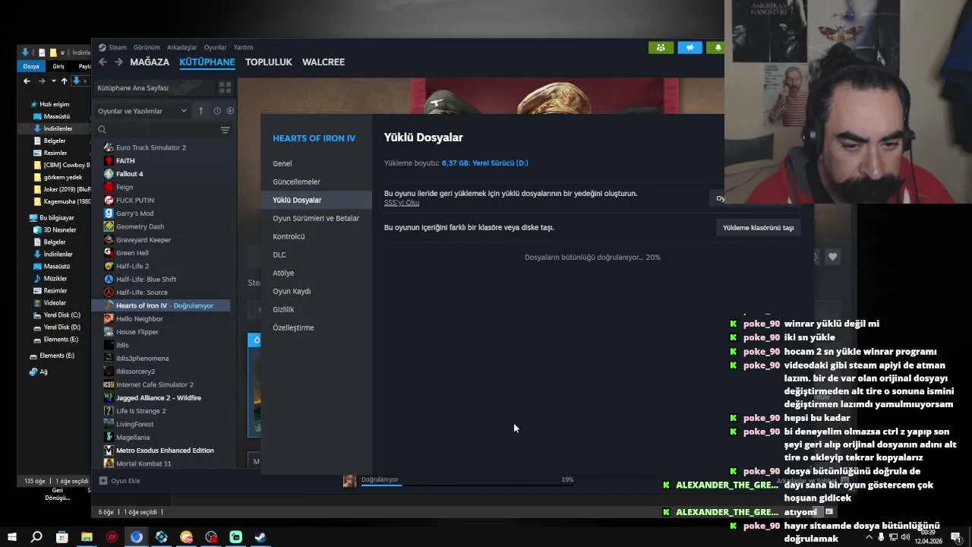
Task: Open İndirilenler under Hızlı erişim
Action: click(53, 128)
